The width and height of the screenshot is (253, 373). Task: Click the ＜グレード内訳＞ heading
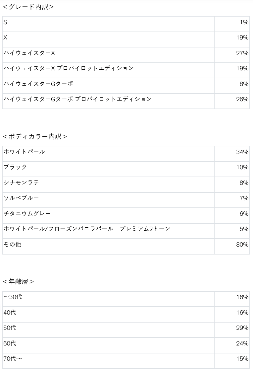click(28, 7)
